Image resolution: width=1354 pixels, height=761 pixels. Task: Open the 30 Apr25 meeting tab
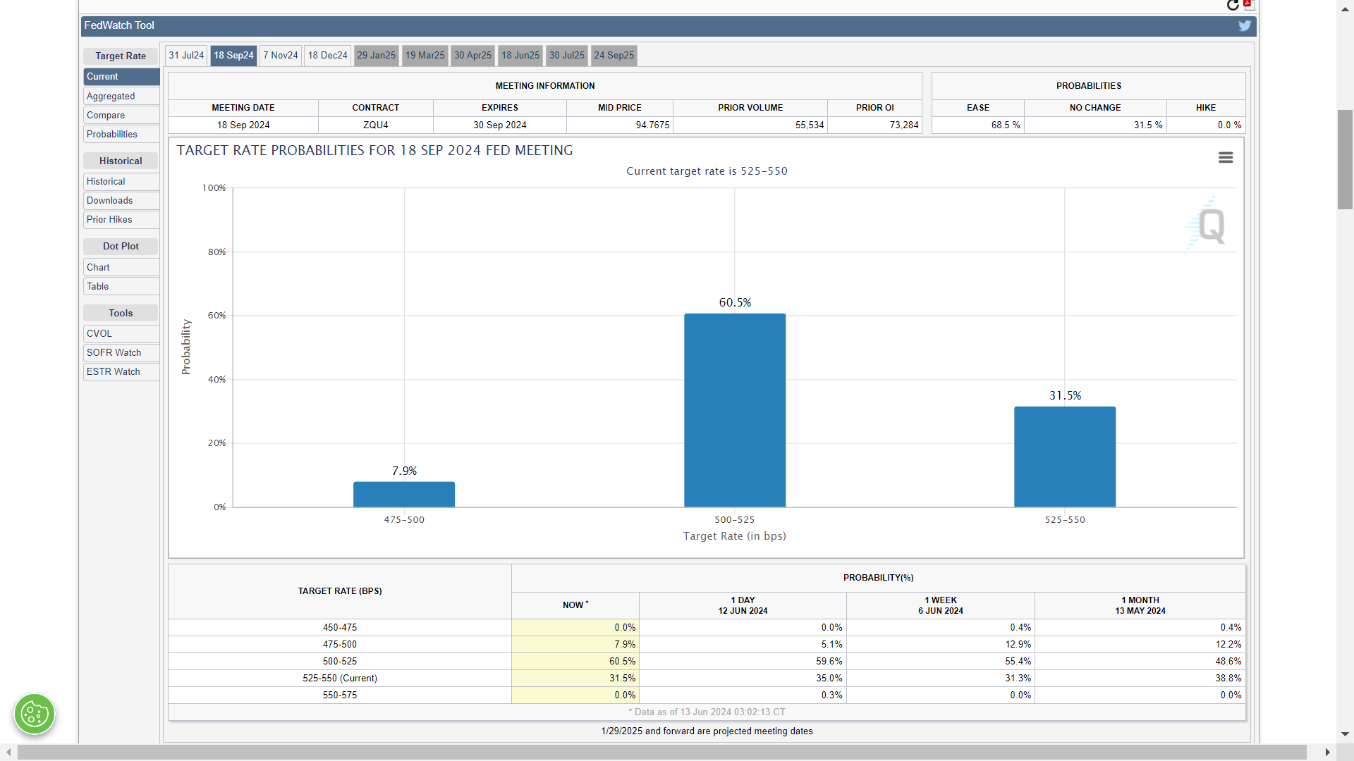pos(473,55)
